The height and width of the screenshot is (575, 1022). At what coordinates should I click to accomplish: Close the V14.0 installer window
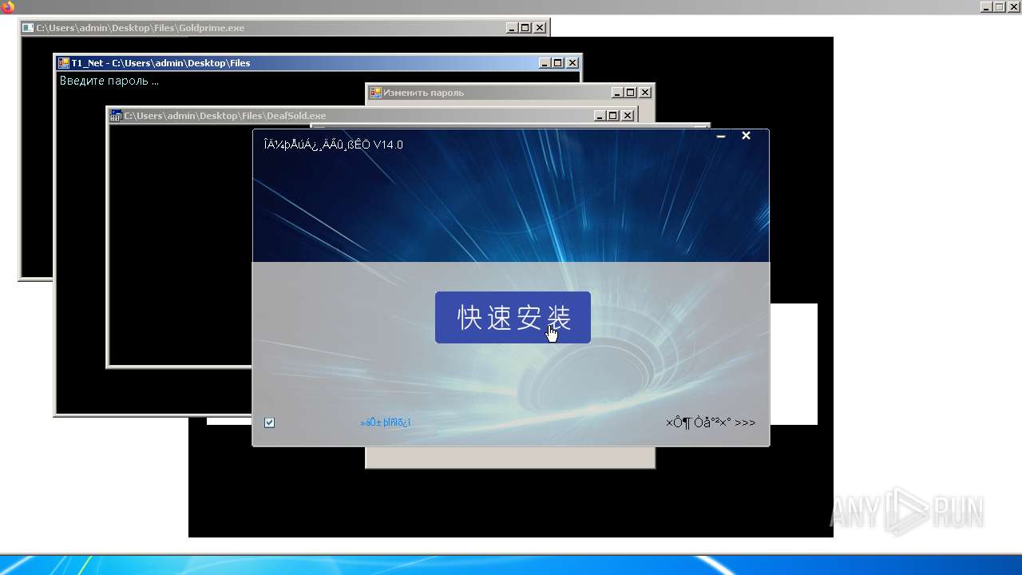[x=746, y=136]
